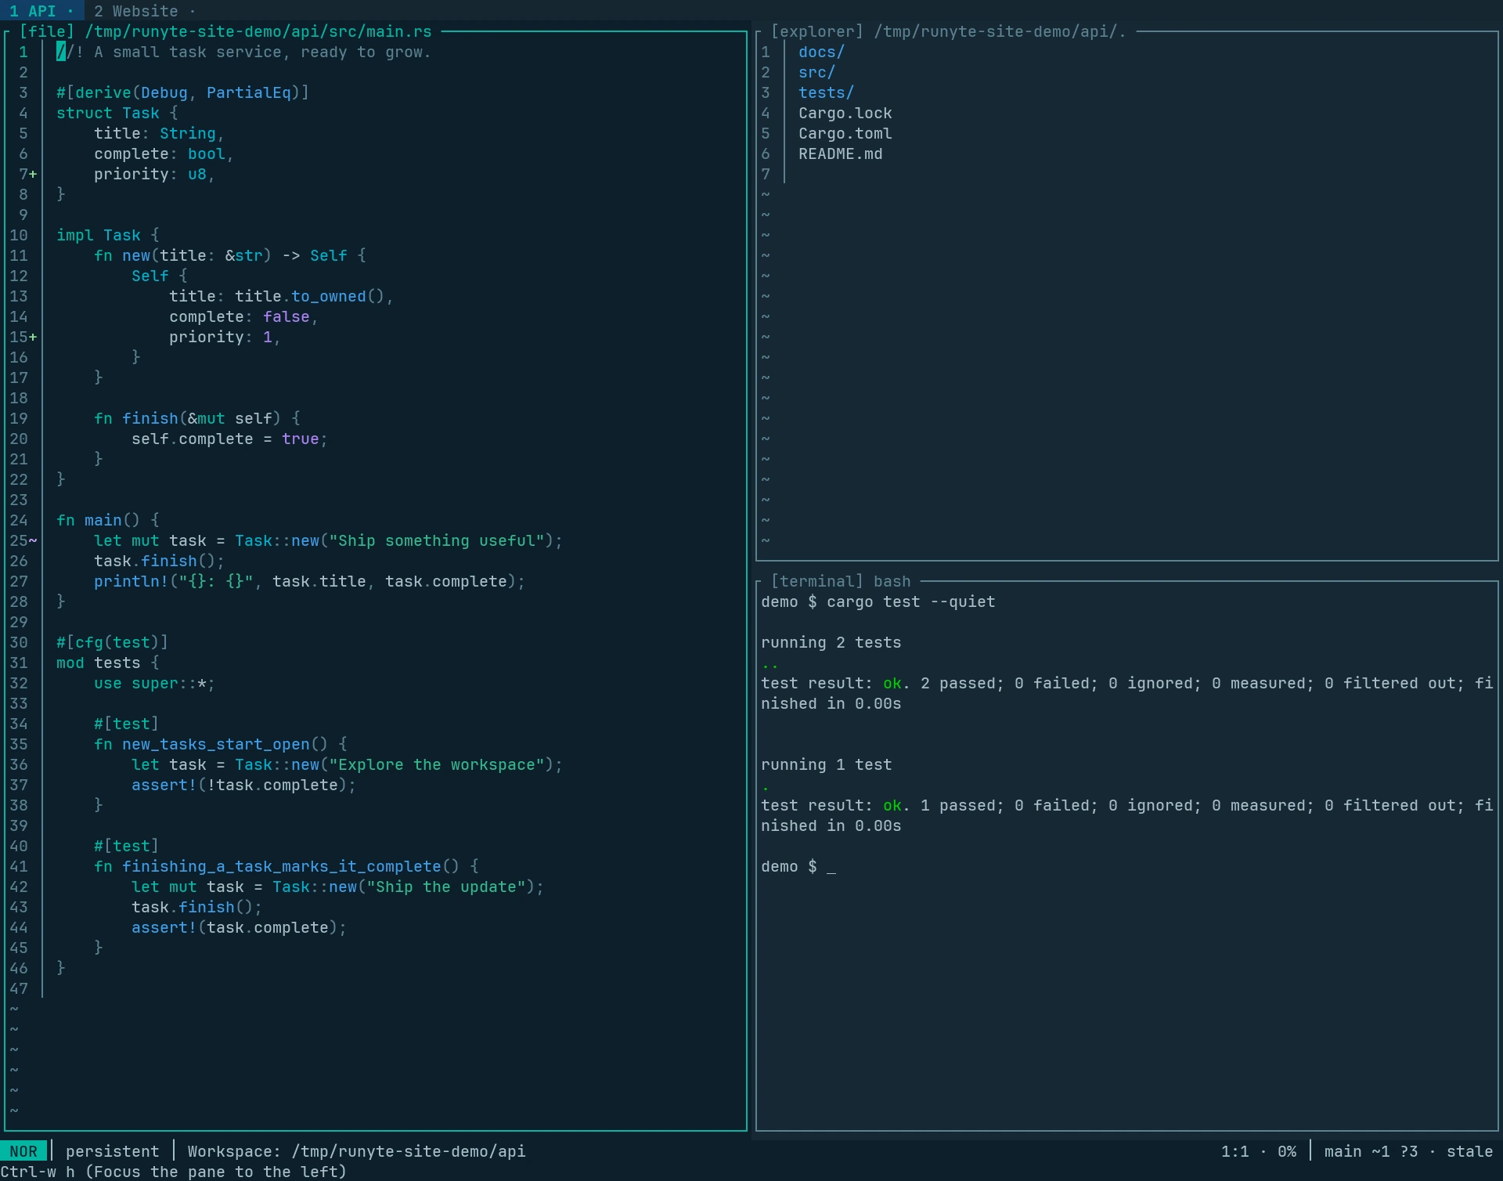The image size is (1503, 1181).
Task: Click 'self.complete = true;' statement
Action: [x=229, y=439]
